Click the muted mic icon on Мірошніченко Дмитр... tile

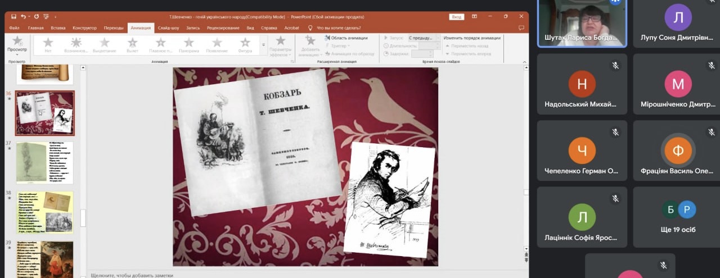click(x=711, y=66)
